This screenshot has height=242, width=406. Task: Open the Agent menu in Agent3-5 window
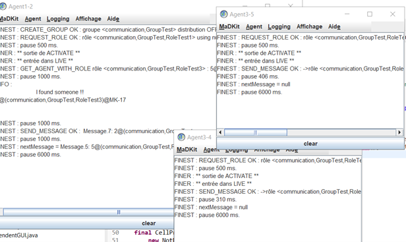254,26
